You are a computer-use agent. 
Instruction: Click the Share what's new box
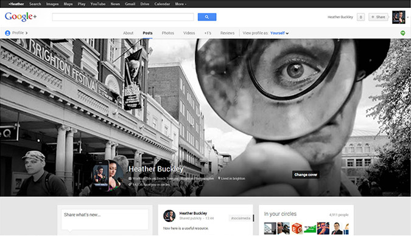click(x=105, y=219)
